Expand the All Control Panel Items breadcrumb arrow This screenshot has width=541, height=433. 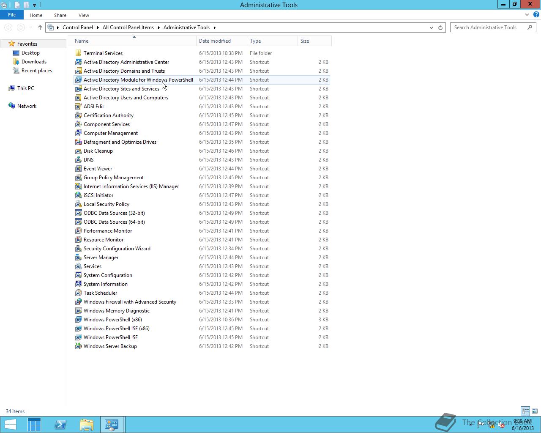pyautogui.click(x=159, y=27)
